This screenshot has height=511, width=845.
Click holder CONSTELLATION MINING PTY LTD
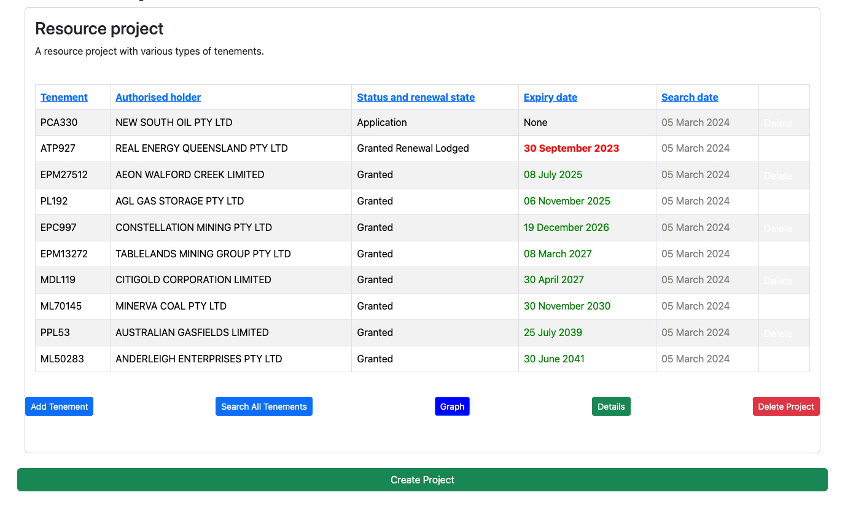pos(193,227)
